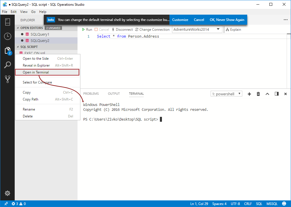Open the 1: powershell terminal dropdown
The height and width of the screenshot is (207, 291).
coord(226,94)
